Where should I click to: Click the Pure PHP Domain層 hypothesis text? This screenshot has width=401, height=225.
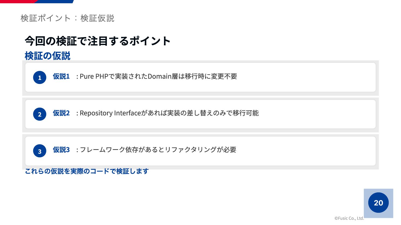coord(157,76)
